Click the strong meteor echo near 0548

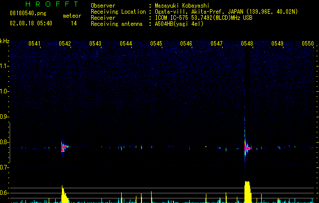tap(247, 148)
